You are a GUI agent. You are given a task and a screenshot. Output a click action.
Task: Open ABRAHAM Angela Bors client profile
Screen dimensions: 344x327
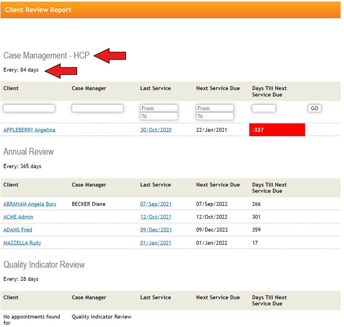pyautogui.click(x=29, y=204)
